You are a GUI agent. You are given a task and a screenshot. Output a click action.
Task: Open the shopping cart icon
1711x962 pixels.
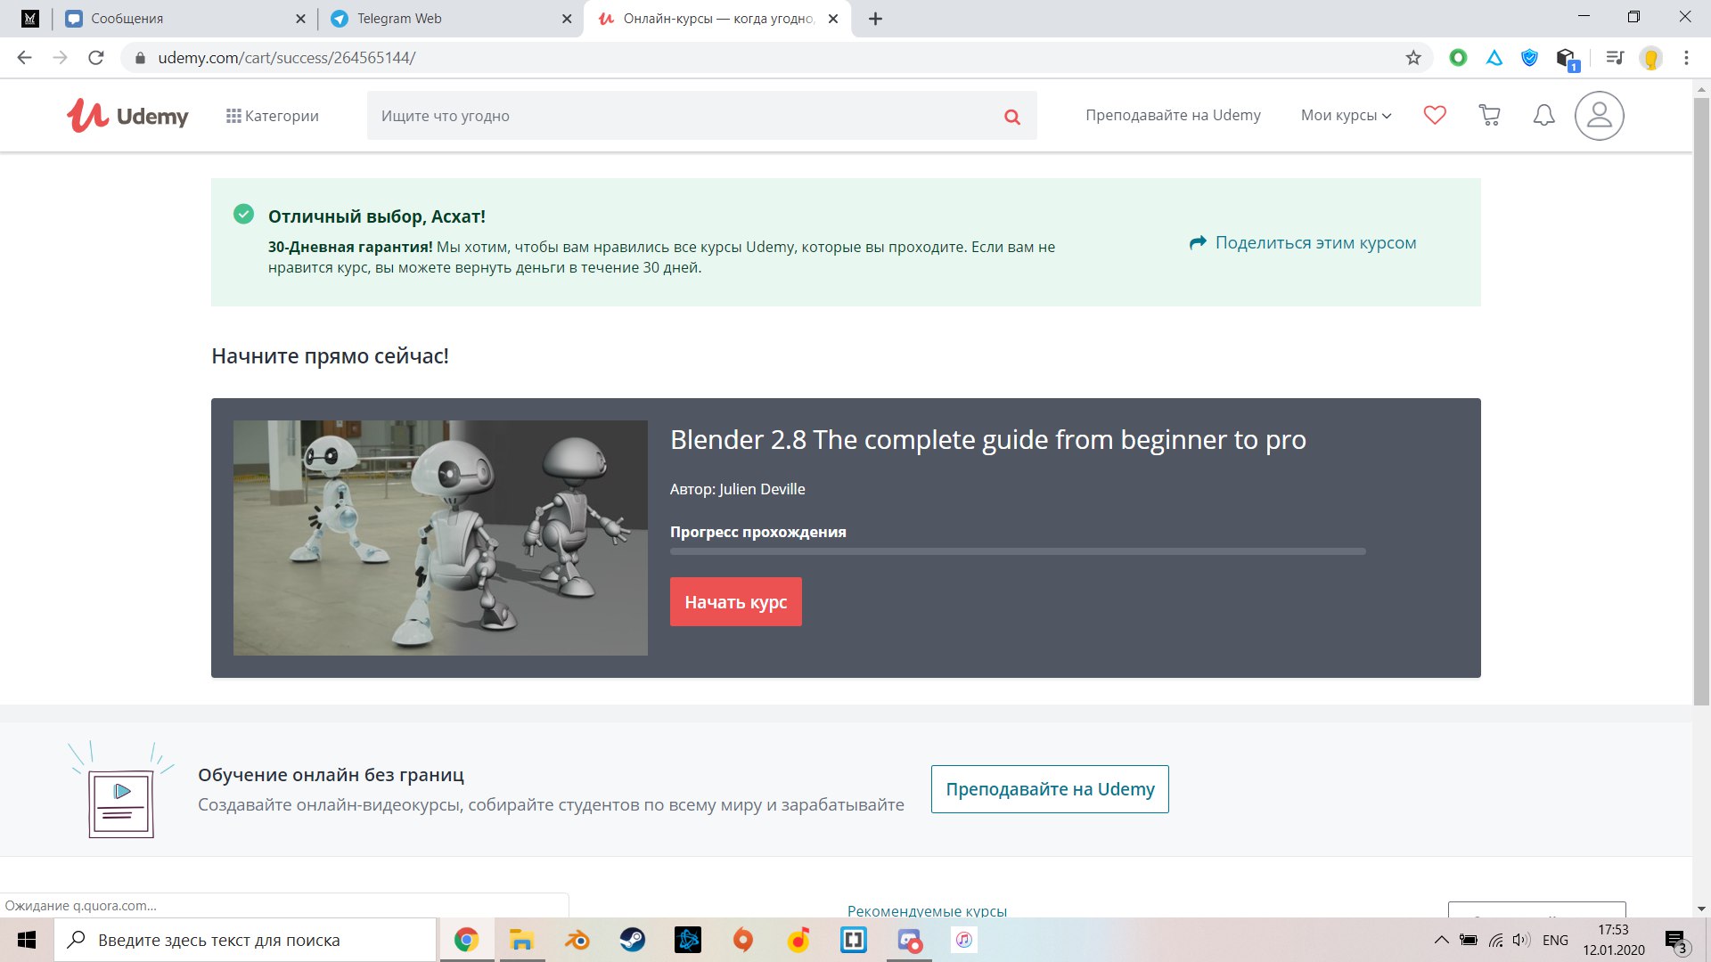(1489, 115)
